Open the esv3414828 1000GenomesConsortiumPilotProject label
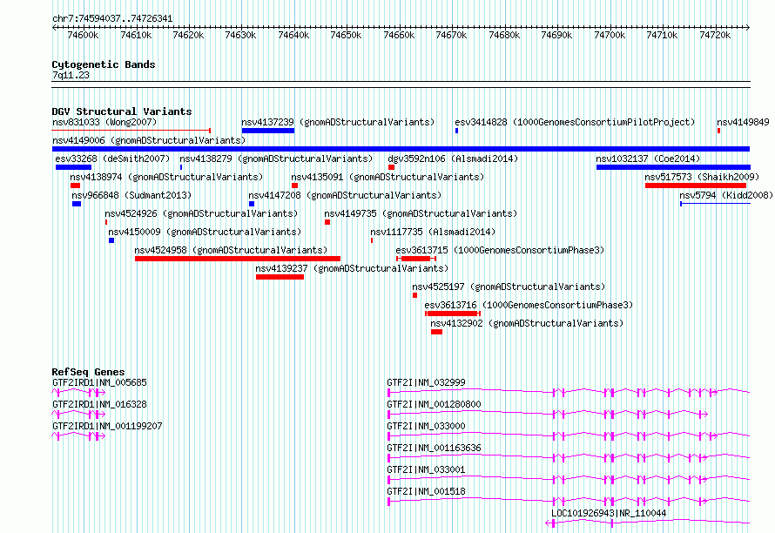 point(575,122)
